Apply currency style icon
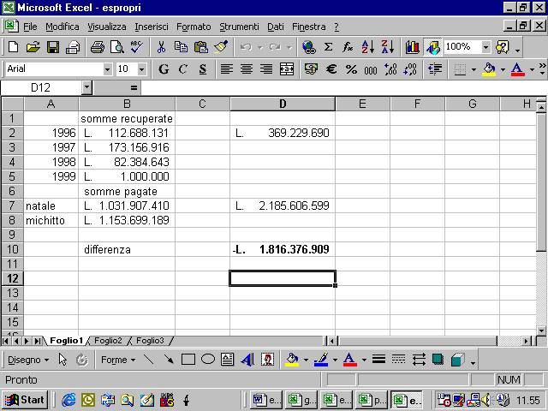The width and height of the screenshot is (548, 411). pyautogui.click(x=311, y=69)
